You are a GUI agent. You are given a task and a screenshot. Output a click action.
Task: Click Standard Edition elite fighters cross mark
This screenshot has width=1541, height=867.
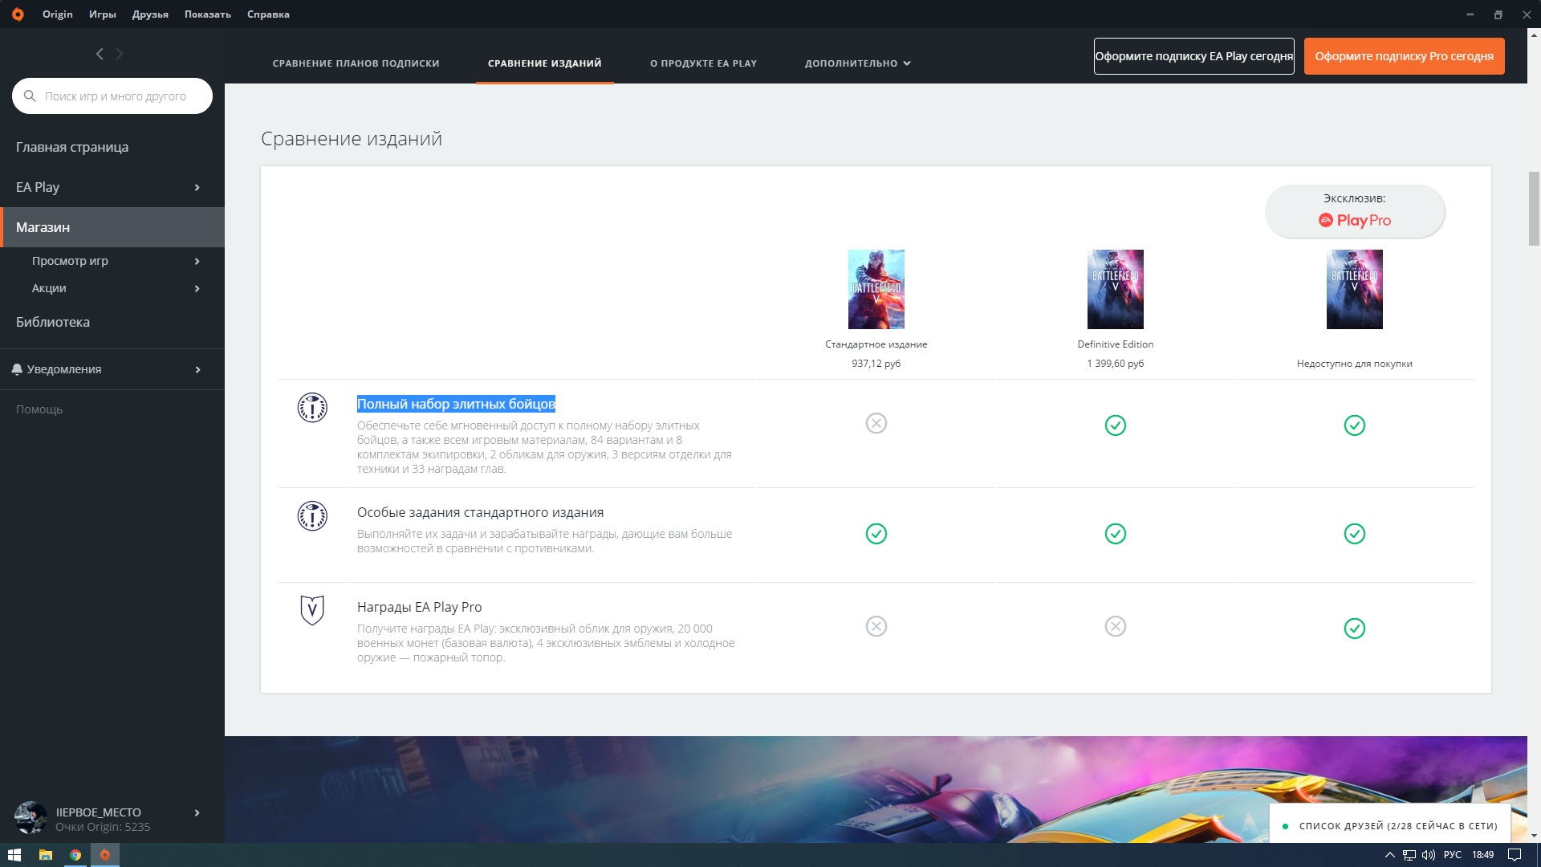click(x=876, y=423)
